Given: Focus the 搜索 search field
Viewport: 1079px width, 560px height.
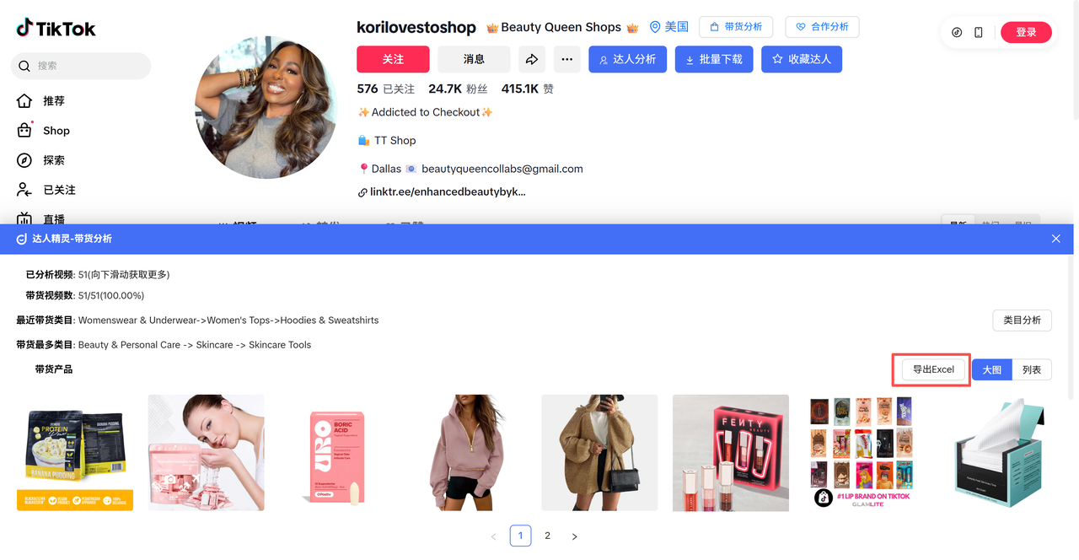Looking at the screenshot, I should (81, 66).
